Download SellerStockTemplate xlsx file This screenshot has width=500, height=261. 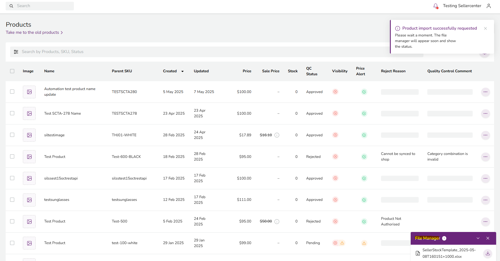(488, 253)
